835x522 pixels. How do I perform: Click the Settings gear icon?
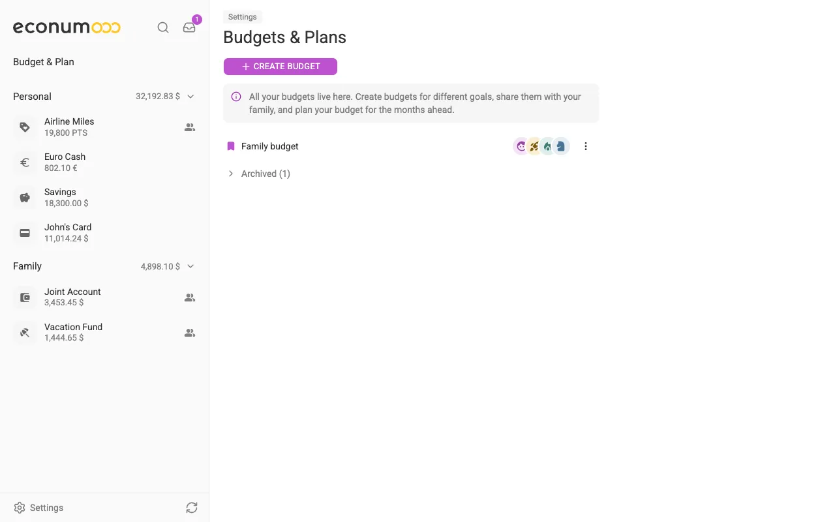(x=20, y=508)
